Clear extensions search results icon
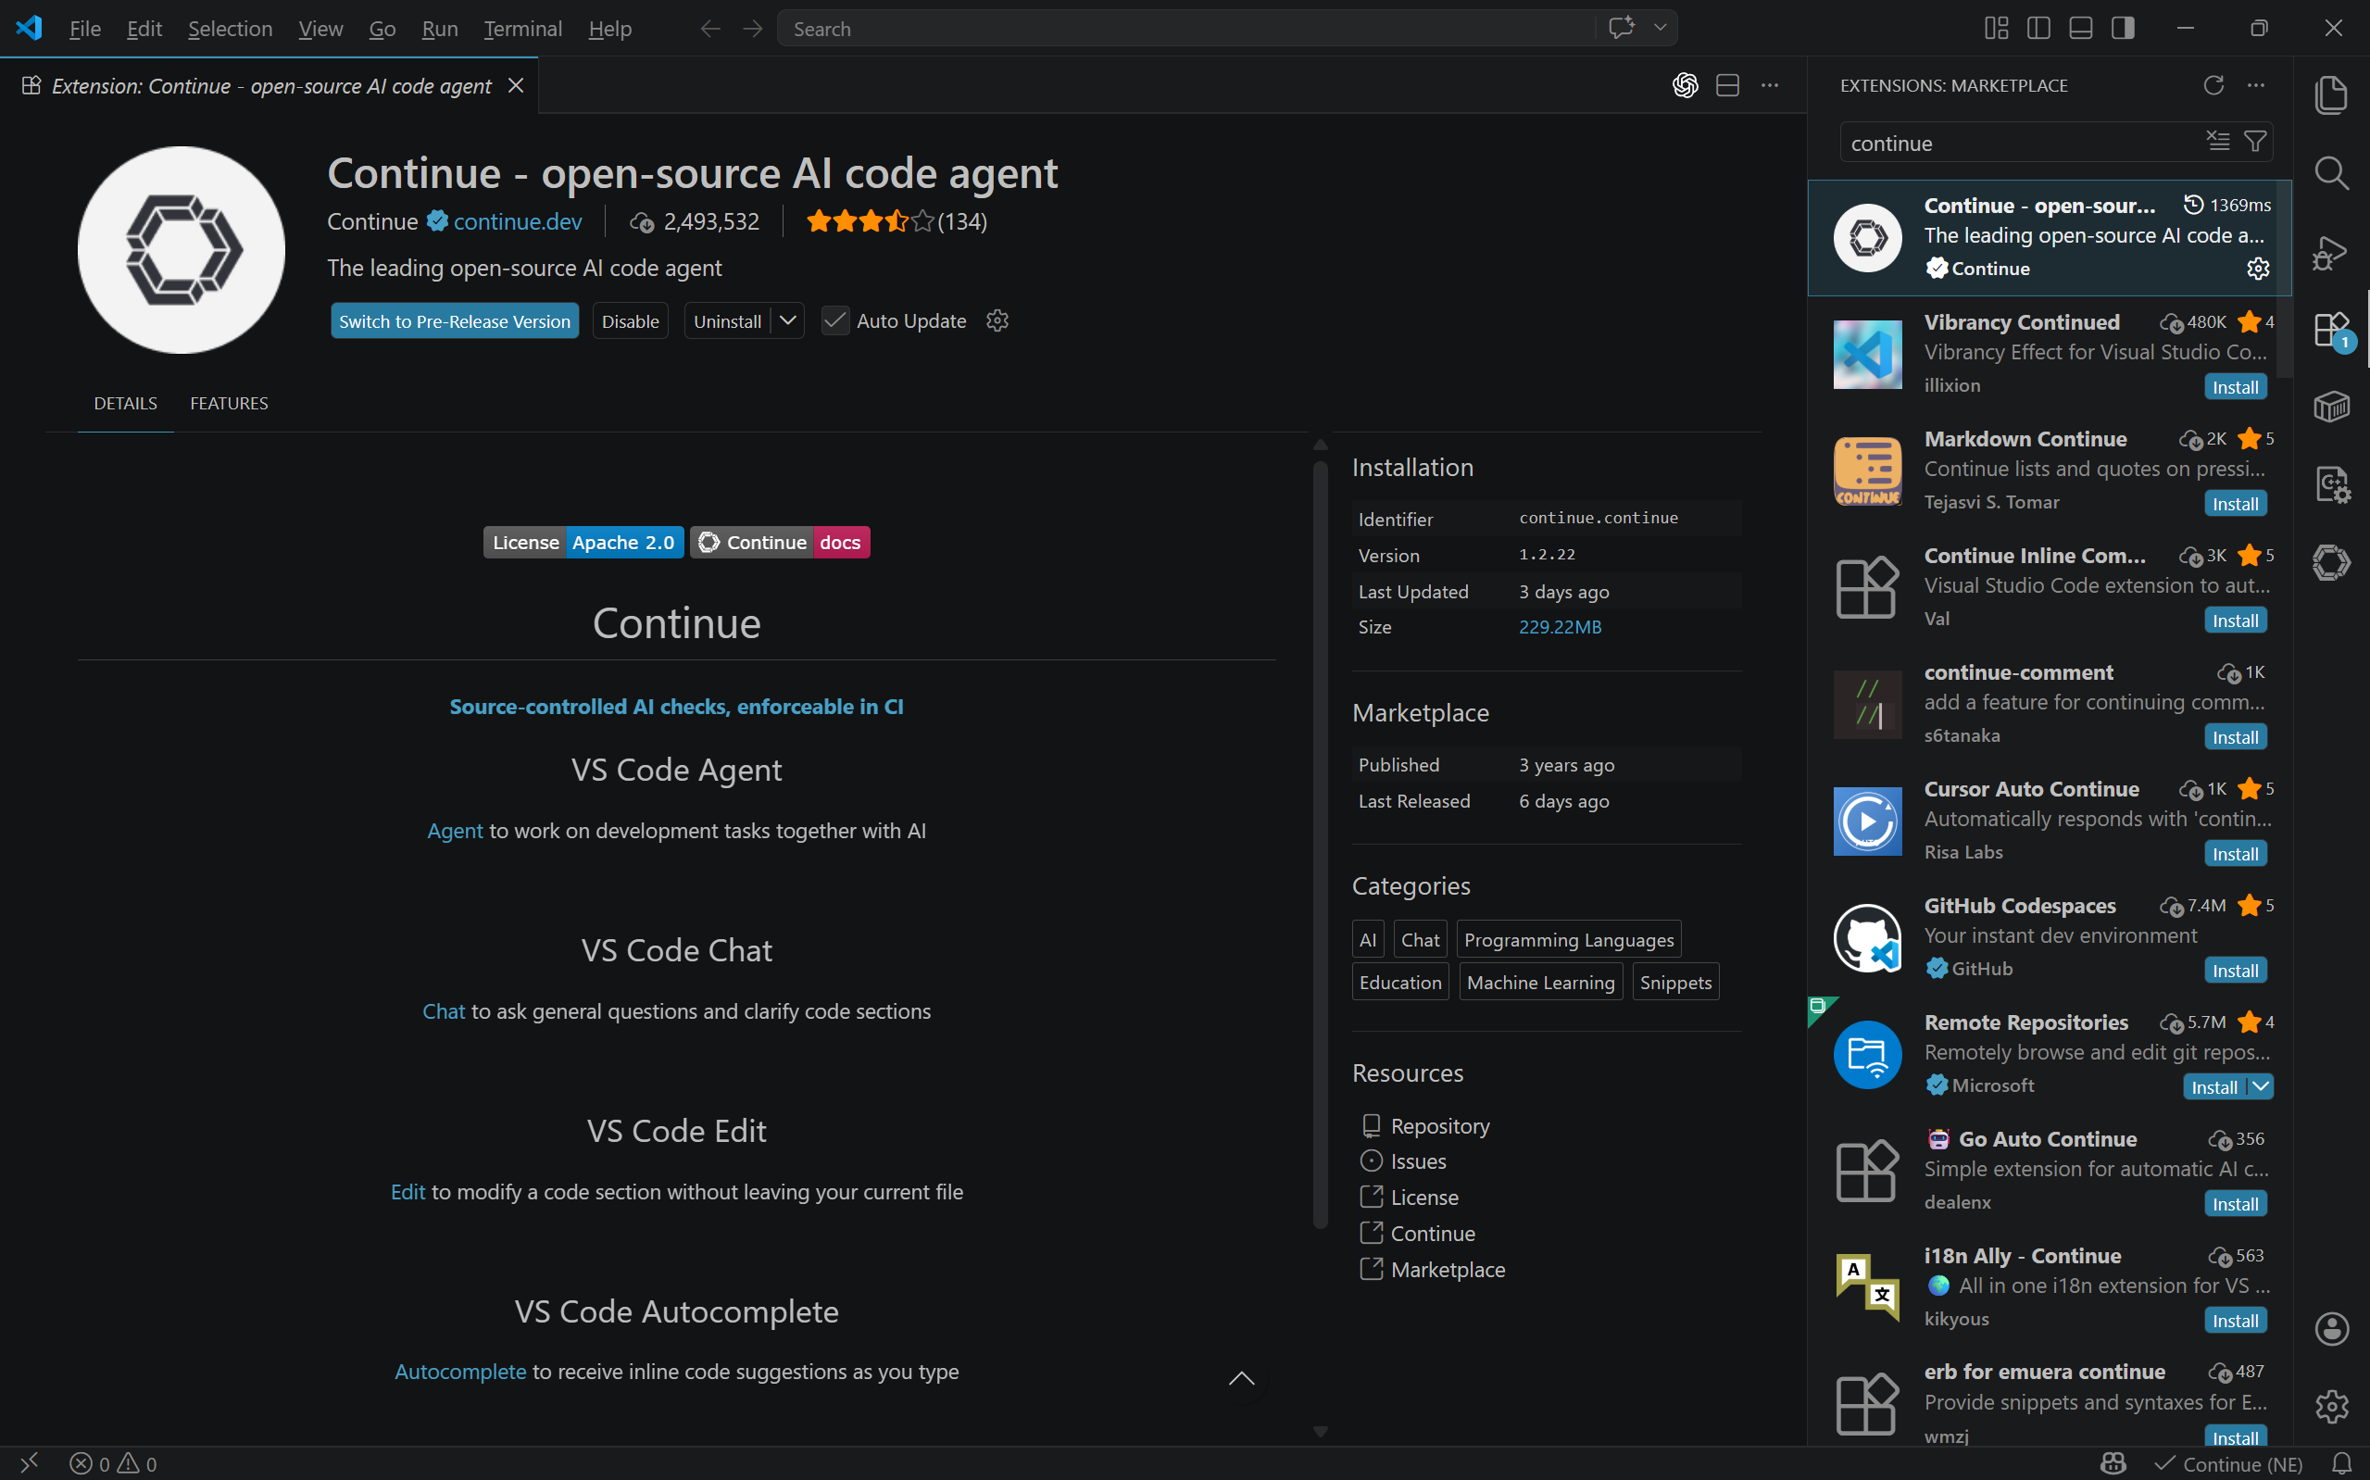This screenshot has height=1480, width=2370. click(x=2217, y=142)
